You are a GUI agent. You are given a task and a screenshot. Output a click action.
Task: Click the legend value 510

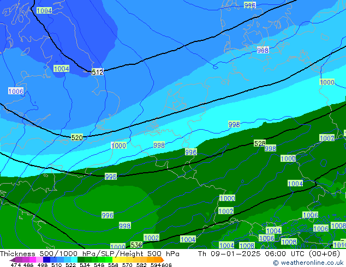click(x=56, y=265)
